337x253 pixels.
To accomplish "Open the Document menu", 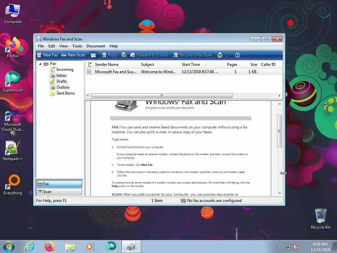I will click(x=96, y=46).
